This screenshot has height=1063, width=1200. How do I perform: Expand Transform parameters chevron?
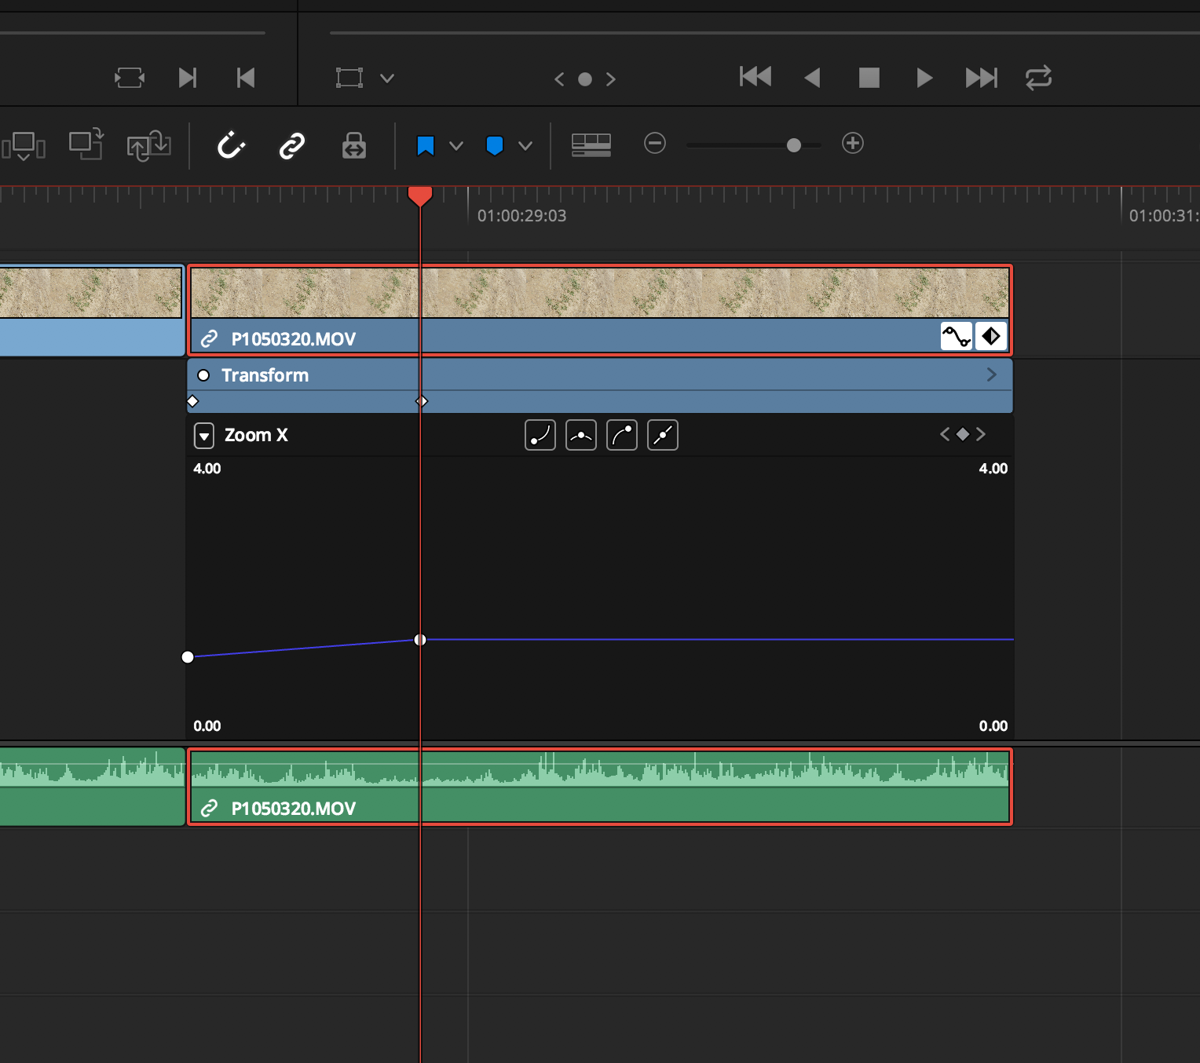tap(991, 374)
